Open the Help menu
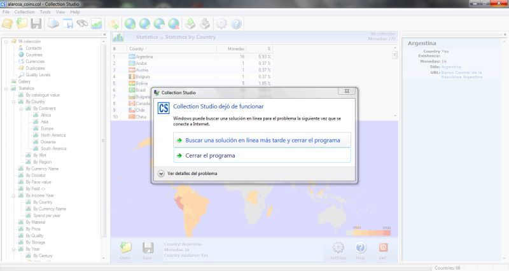Image resolution: width=509 pixels, height=271 pixels. tap(75, 12)
